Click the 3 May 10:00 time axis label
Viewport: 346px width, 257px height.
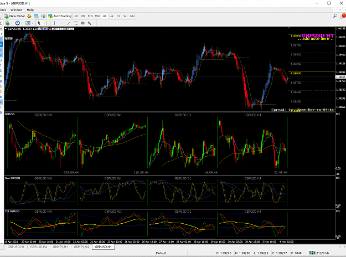pos(269,241)
